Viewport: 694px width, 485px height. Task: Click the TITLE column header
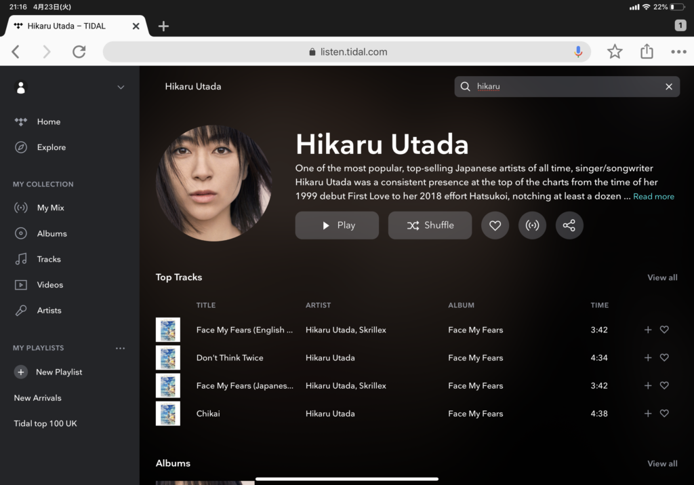point(206,305)
